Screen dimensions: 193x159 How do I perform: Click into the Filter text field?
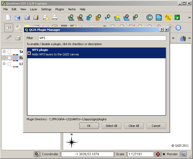[x=102, y=38]
